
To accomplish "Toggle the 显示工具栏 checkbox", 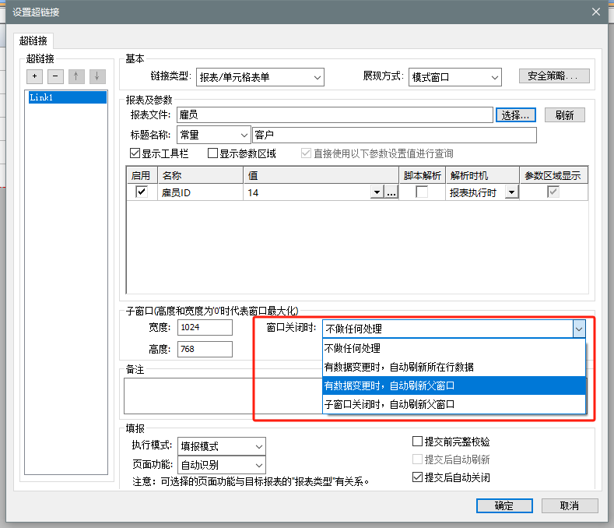I will [135, 153].
